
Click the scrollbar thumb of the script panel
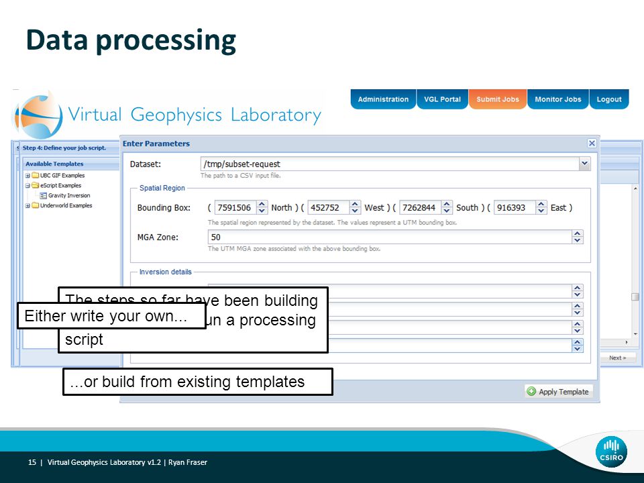(x=635, y=297)
